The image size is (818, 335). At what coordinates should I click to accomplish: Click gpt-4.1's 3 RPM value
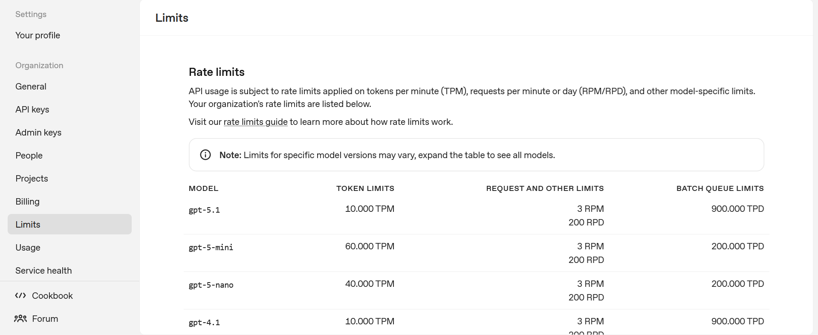[590, 321]
